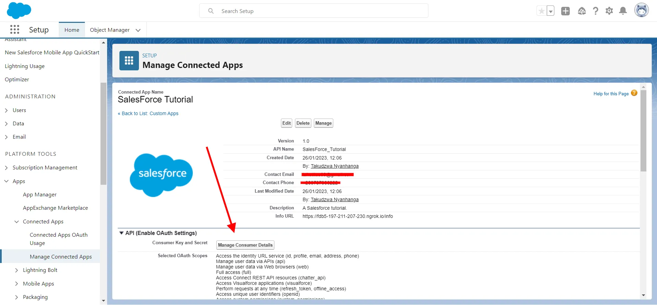Click the Delete button
657x305 pixels.
[x=303, y=123]
